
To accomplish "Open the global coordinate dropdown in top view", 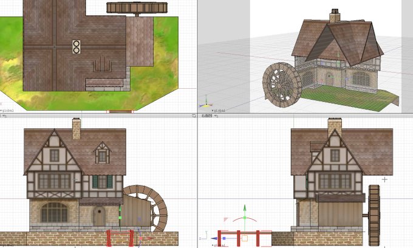I will 7,111.
